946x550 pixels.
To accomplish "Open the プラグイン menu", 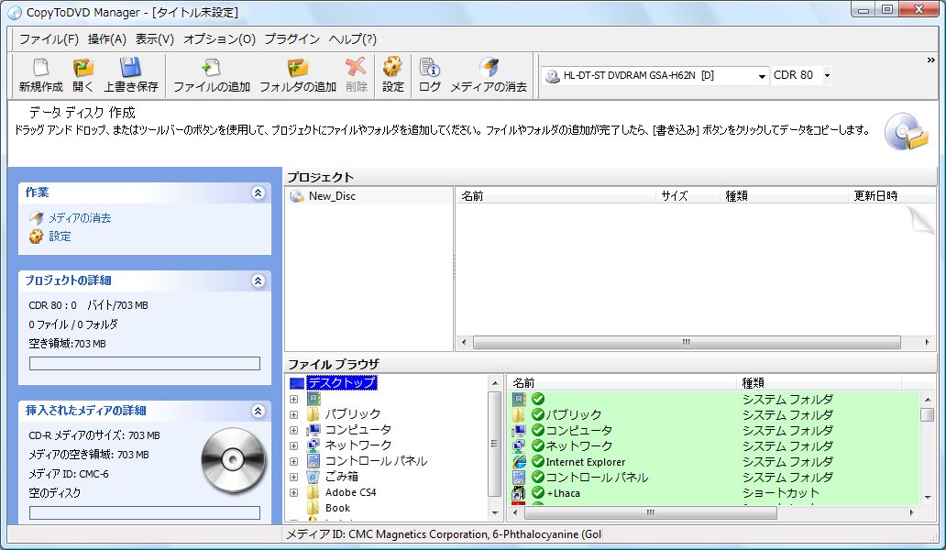I will 292,39.
